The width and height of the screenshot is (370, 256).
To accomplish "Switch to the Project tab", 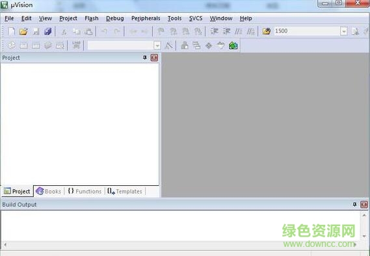I will (17, 191).
